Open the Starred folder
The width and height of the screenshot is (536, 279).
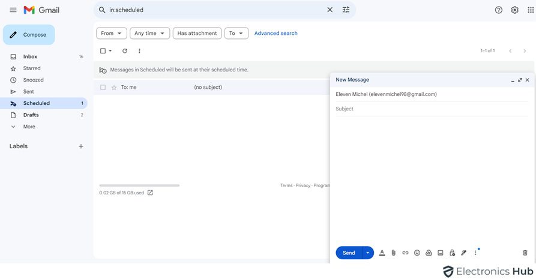click(44, 68)
